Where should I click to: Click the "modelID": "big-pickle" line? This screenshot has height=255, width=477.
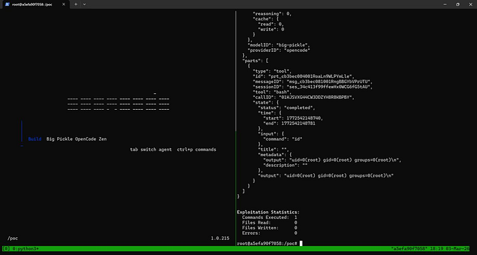(279, 45)
